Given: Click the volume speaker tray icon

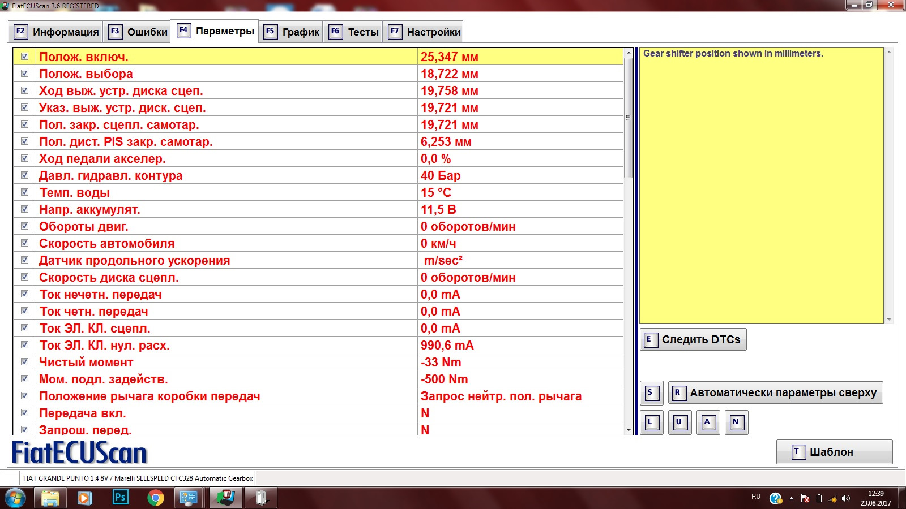Looking at the screenshot, I should (x=846, y=498).
